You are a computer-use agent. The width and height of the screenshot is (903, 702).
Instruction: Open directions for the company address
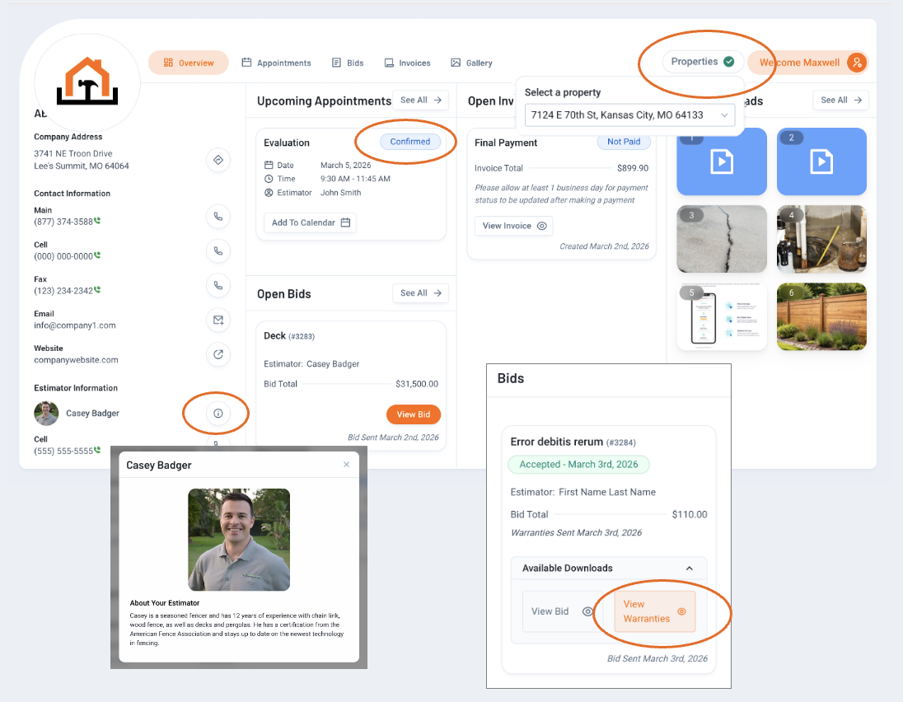coord(218,160)
